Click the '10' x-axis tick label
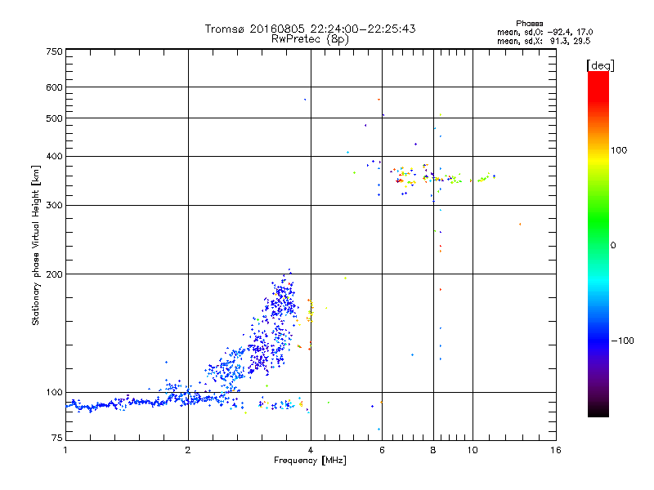 coord(473,450)
